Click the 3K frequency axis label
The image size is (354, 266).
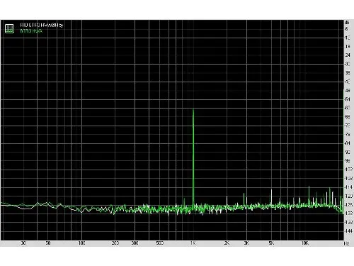246,243
